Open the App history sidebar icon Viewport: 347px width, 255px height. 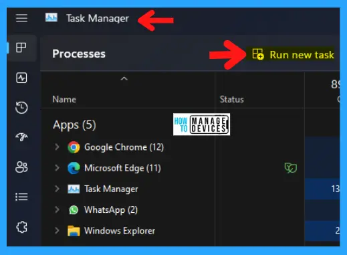point(21,108)
